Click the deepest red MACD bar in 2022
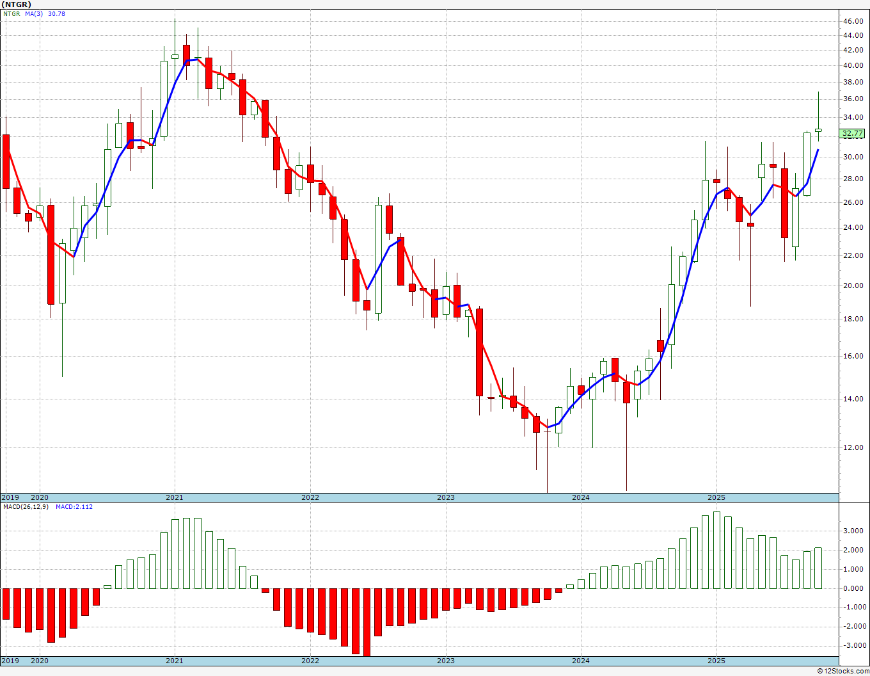This screenshot has width=870, height=676. pos(367,622)
